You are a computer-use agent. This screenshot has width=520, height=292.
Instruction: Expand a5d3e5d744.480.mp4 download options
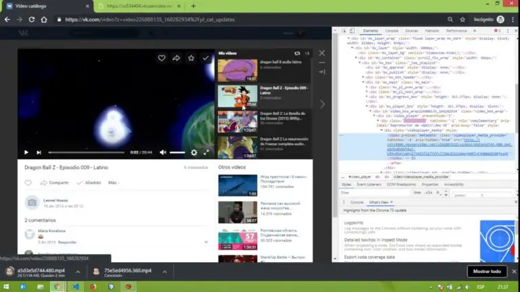click(x=78, y=272)
